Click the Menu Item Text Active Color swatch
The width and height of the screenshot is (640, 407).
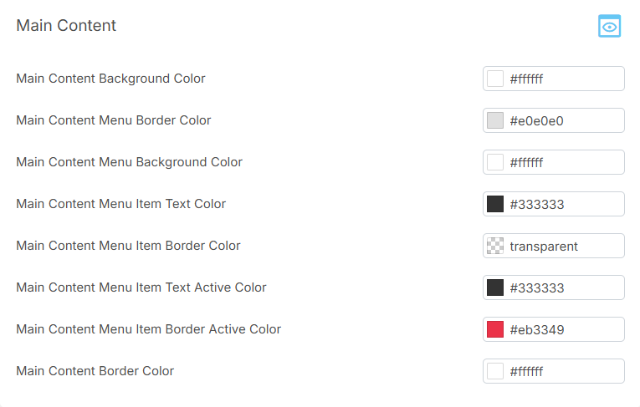click(495, 287)
